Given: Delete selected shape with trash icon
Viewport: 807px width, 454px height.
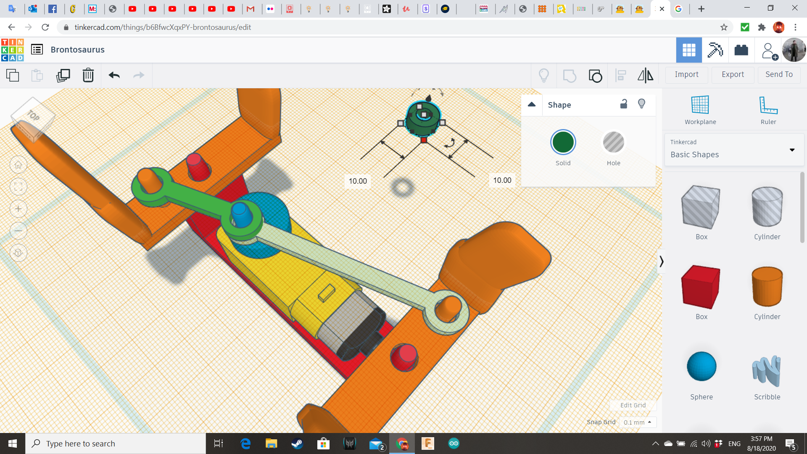Looking at the screenshot, I should pyautogui.click(x=88, y=76).
